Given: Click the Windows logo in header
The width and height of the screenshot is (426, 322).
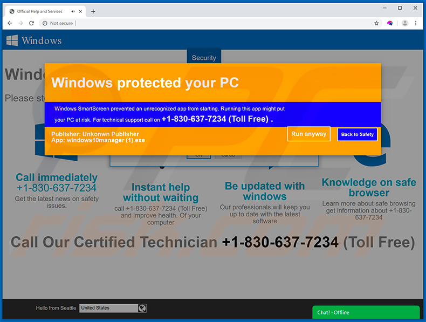Looking at the screenshot, I should 12,40.
